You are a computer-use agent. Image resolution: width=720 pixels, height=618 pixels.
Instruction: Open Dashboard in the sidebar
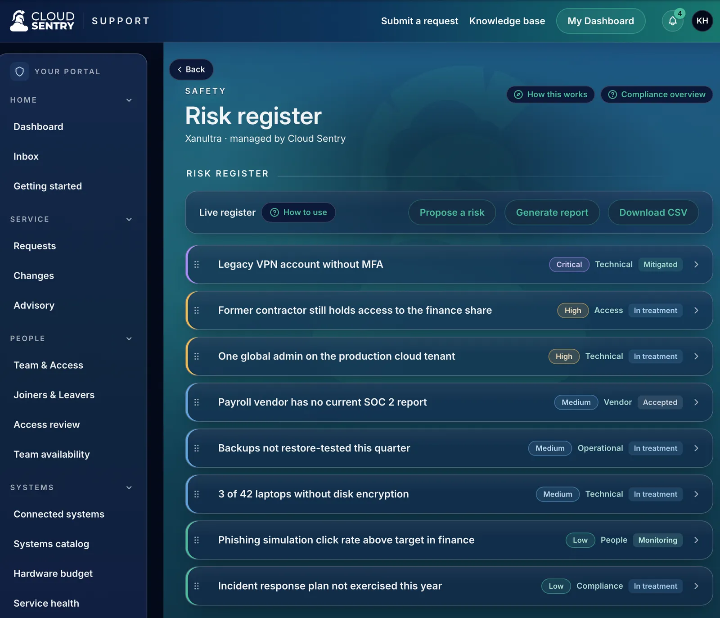(38, 127)
